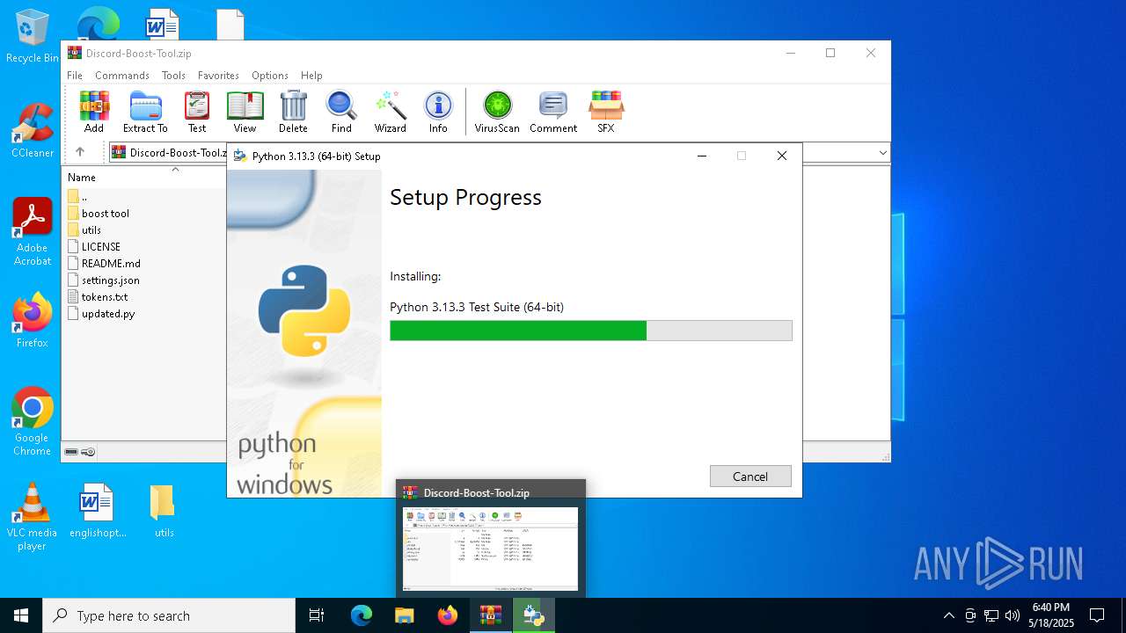Image resolution: width=1126 pixels, height=633 pixels.
Task: Minimize the Python Setup window
Action: (x=702, y=156)
